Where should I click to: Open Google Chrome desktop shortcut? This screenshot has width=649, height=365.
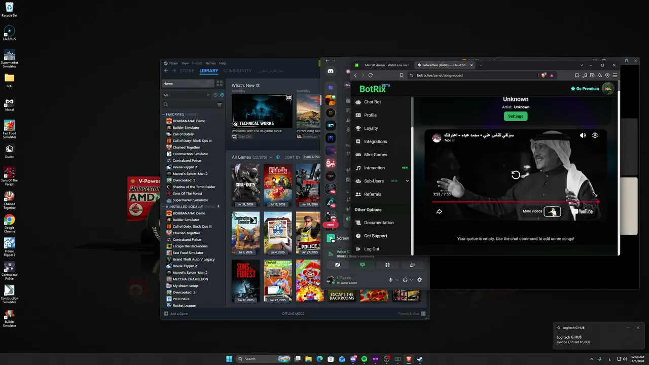(9, 223)
